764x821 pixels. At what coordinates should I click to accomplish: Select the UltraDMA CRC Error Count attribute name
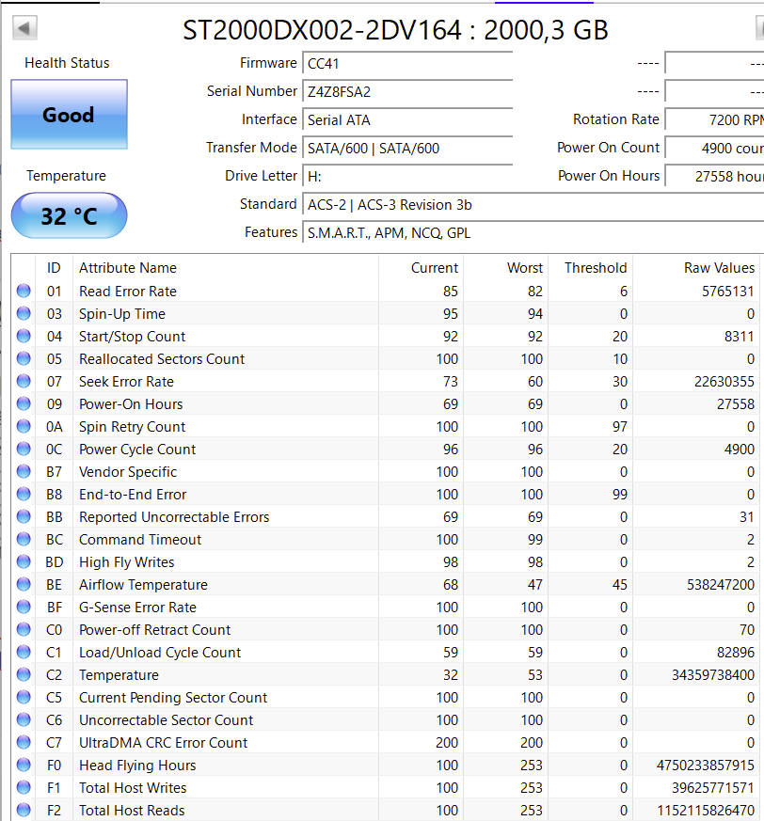(x=163, y=742)
